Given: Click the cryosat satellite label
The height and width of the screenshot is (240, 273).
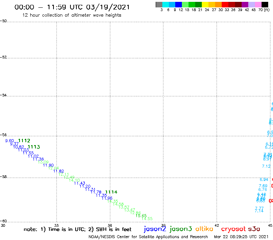Looking at the screenshot, I should click(x=234, y=229).
